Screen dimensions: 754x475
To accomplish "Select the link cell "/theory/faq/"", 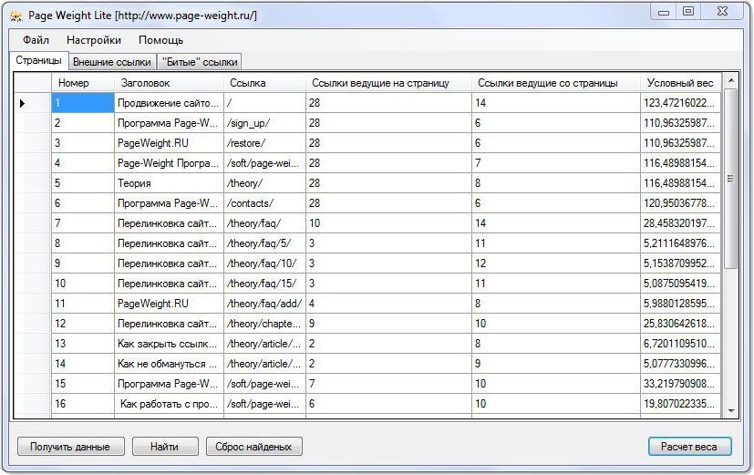I will coord(264,223).
